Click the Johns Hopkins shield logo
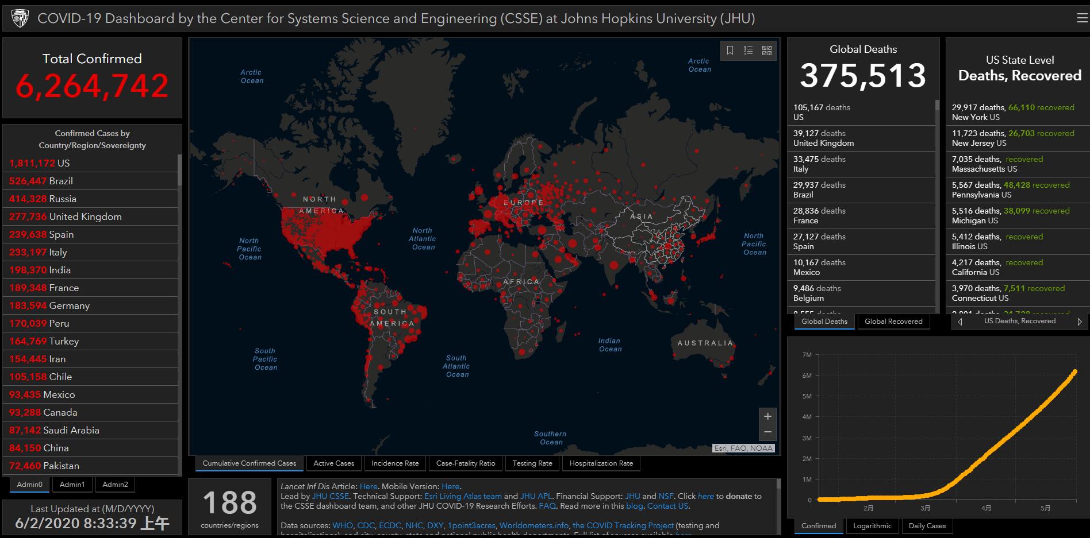Screen dimensions: 1090x538 tap(20, 18)
